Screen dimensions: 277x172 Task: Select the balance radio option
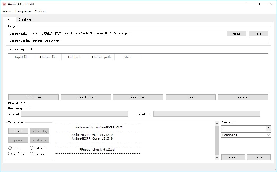[38, 148]
